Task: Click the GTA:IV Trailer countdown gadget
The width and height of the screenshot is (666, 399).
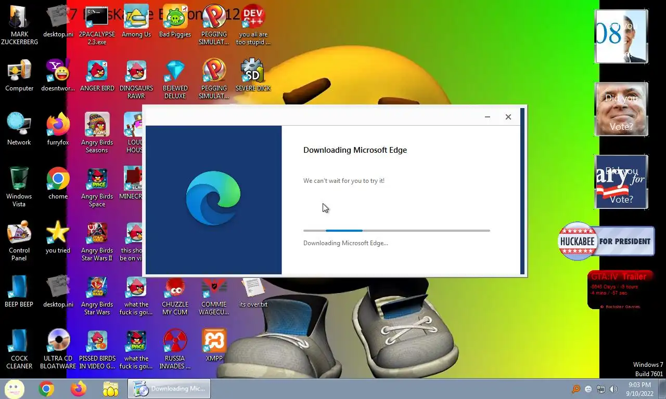Action: click(x=620, y=290)
